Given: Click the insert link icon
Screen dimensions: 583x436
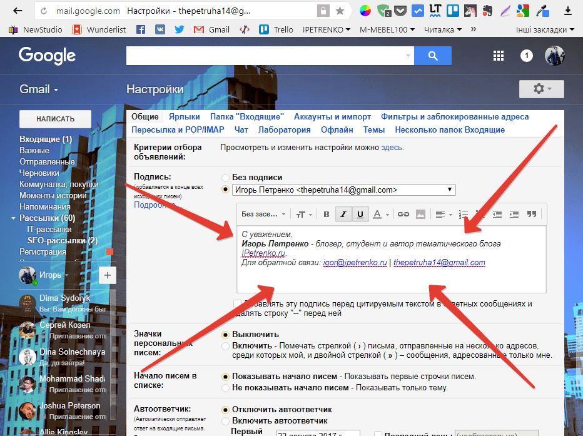Looking at the screenshot, I should (403, 214).
